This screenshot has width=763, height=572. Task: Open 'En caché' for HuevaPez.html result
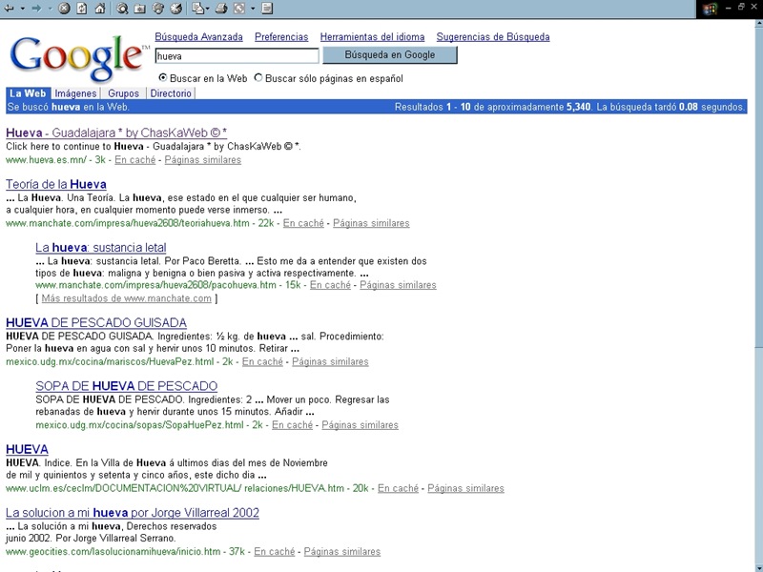click(x=263, y=362)
